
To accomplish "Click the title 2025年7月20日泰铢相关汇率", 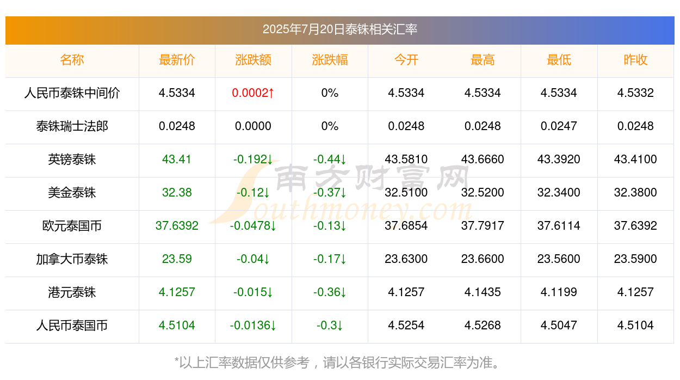I will (x=339, y=29).
